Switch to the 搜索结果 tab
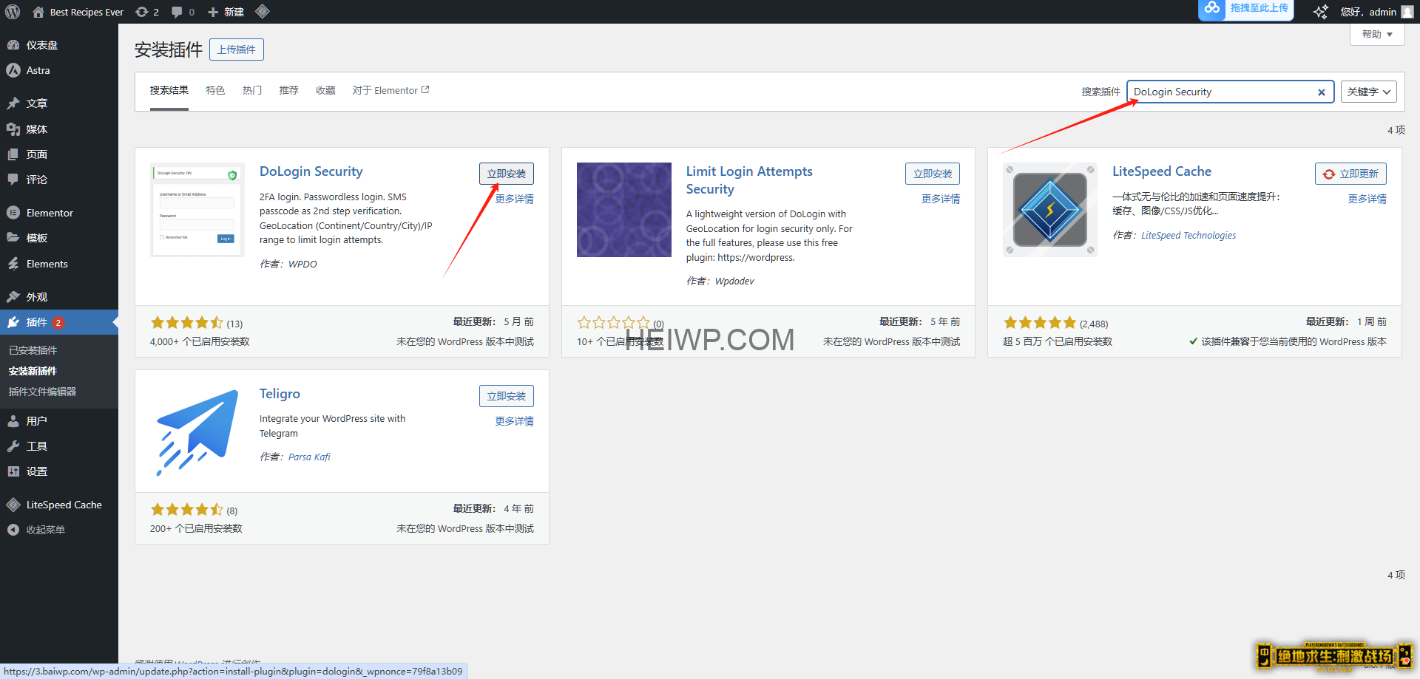The width and height of the screenshot is (1420, 679). tap(169, 90)
